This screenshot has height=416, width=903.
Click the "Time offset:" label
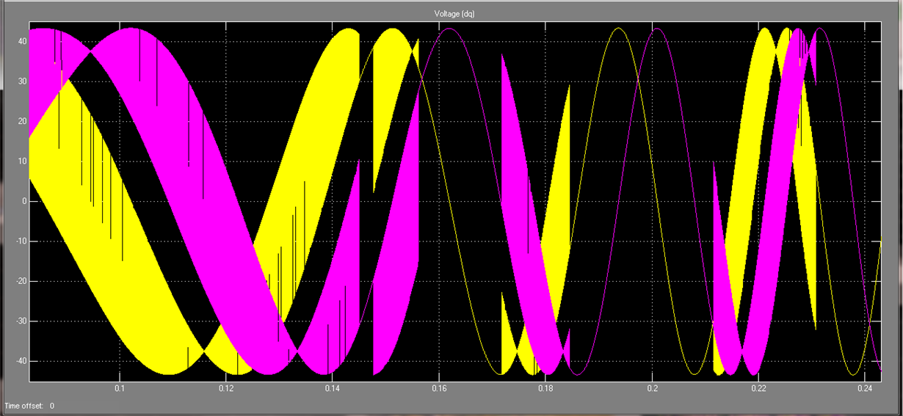tap(23, 406)
